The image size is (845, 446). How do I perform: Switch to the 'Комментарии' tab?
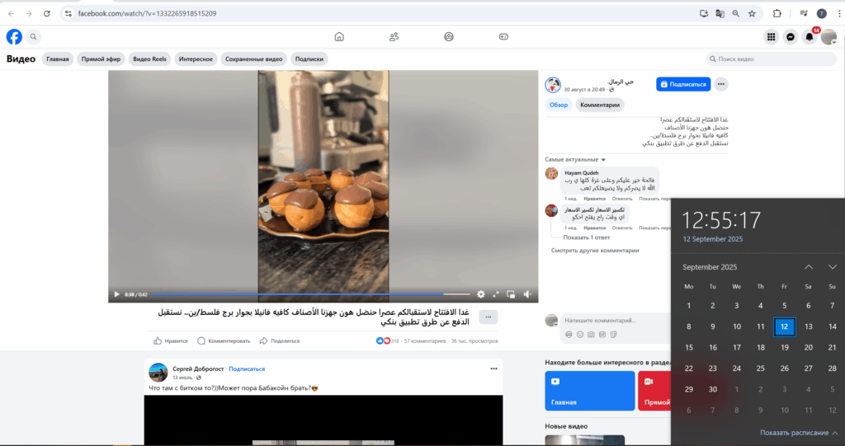tap(599, 105)
